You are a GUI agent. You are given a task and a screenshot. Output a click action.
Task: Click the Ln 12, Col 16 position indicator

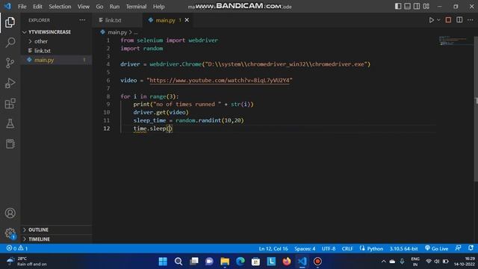pyautogui.click(x=273, y=248)
